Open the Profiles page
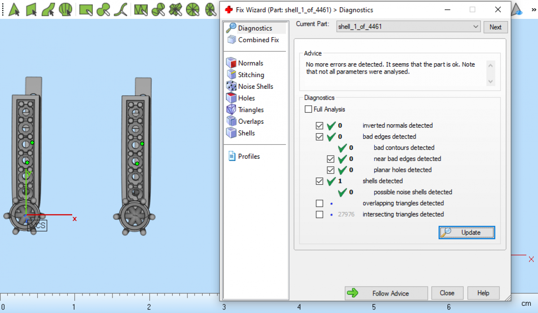This screenshot has width=538, height=313. [249, 156]
